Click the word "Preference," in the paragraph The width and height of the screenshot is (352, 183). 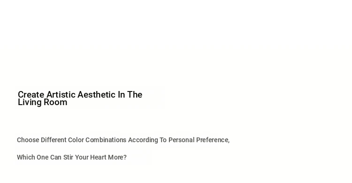pos(213,140)
